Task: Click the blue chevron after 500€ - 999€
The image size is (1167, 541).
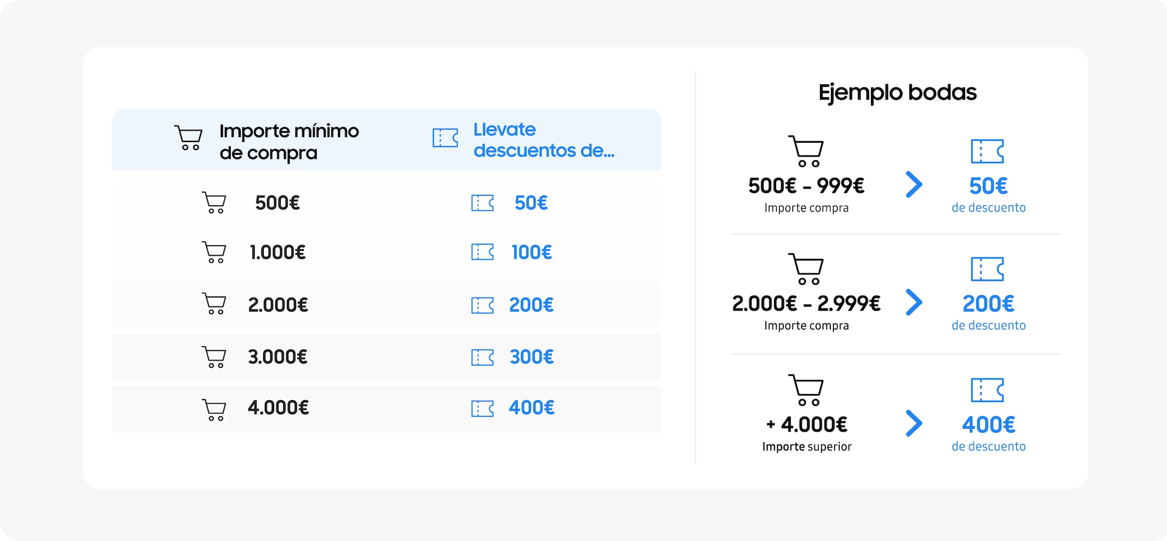Action: pyautogui.click(x=914, y=185)
